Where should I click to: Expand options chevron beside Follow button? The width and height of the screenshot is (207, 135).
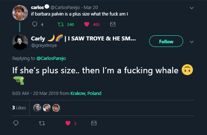[x=191, y=42]
